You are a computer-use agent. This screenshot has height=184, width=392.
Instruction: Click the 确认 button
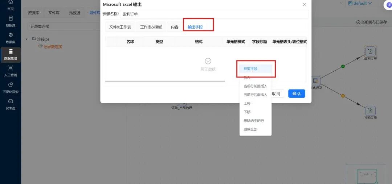pos(297,93)
